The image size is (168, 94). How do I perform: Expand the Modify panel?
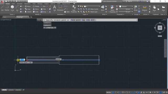[x=38, y=14]
